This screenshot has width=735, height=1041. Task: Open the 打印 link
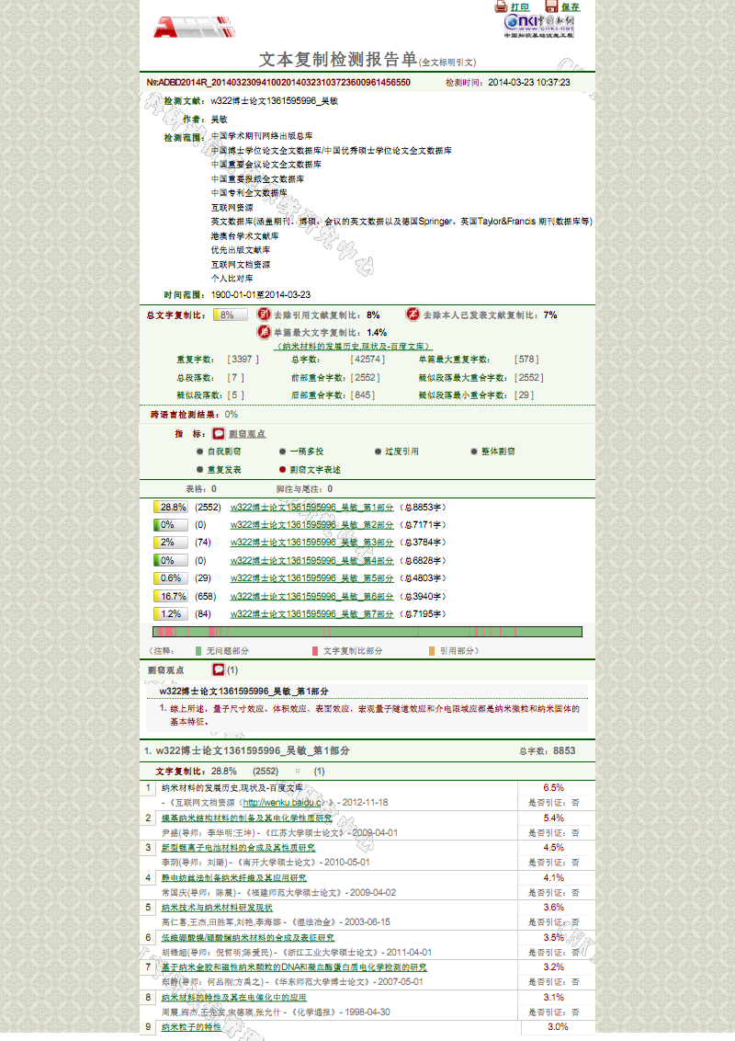(520, 7)
